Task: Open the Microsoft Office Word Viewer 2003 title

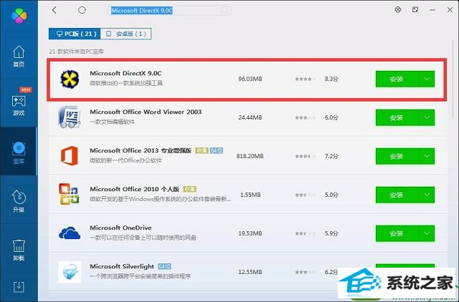Action: click(146, 112)
